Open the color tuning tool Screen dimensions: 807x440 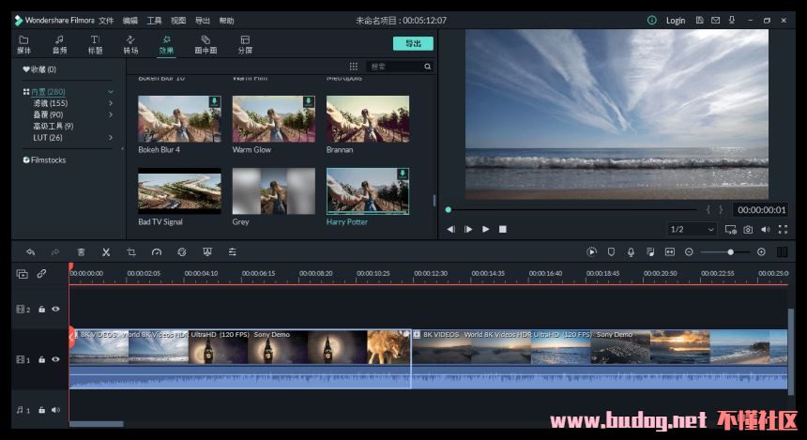click(182, 251)
